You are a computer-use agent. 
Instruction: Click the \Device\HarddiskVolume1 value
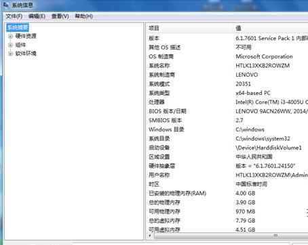(269, 148)
